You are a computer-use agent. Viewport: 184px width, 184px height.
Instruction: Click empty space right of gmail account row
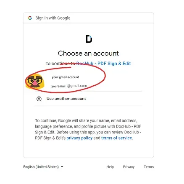click(124, 82)
